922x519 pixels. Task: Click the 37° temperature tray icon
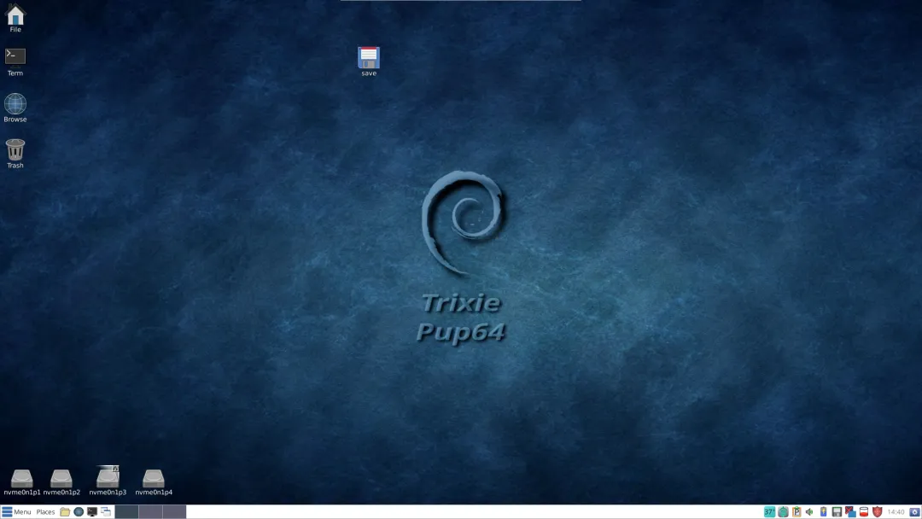tap(769, 512)
